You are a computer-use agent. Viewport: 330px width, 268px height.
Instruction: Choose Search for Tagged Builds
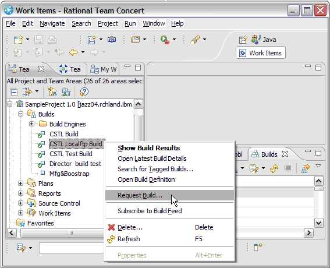point(170,169)
